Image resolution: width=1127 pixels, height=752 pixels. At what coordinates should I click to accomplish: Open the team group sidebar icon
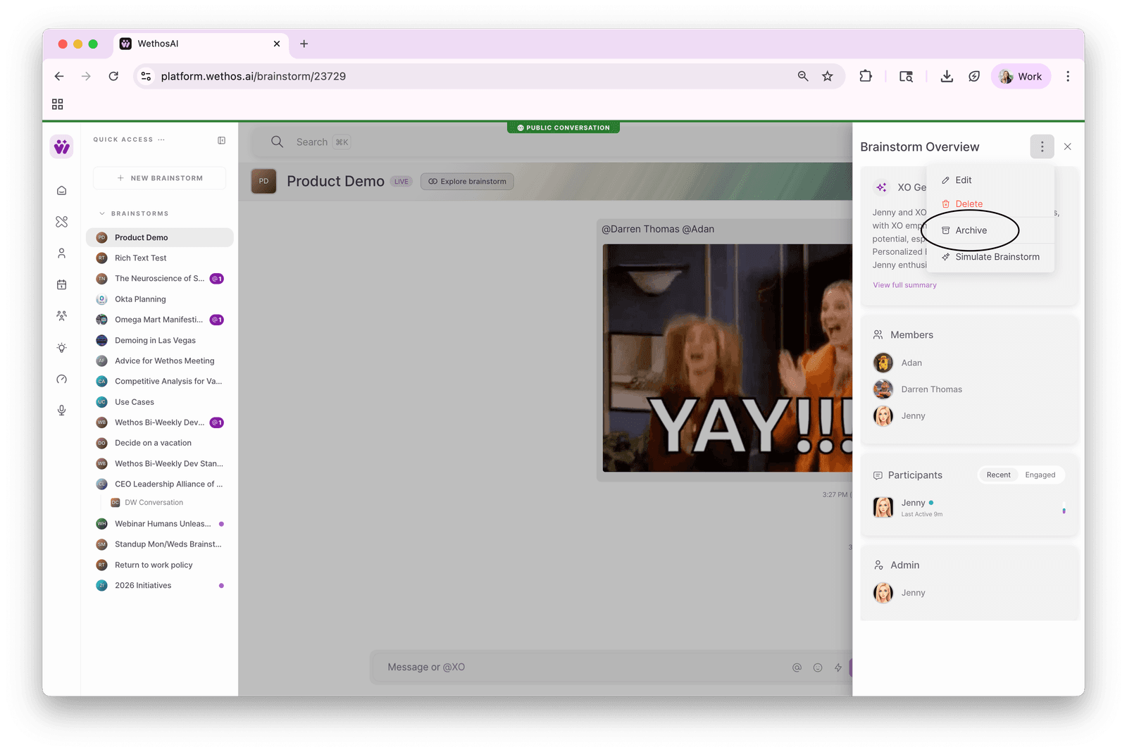(x=62, y=316)
